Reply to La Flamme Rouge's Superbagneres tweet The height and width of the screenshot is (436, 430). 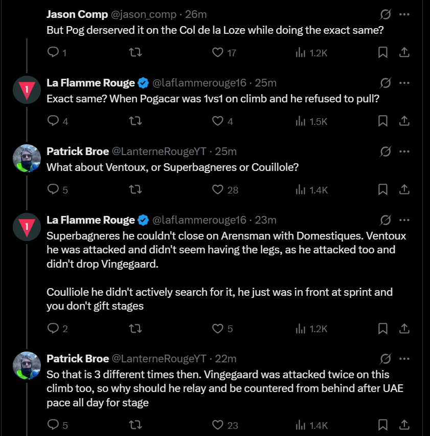(53, 329)
